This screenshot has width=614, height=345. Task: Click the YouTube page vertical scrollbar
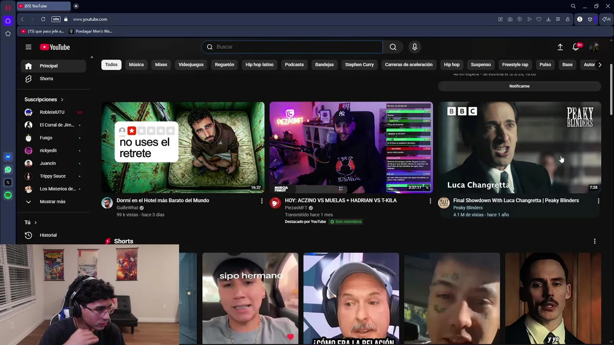point(611,89)
